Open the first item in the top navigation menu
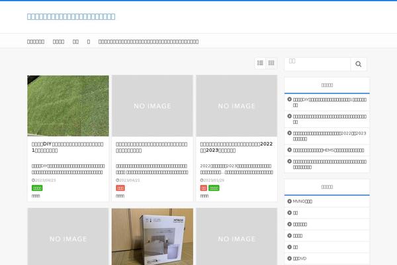397x265 pixels. point(36,42)
